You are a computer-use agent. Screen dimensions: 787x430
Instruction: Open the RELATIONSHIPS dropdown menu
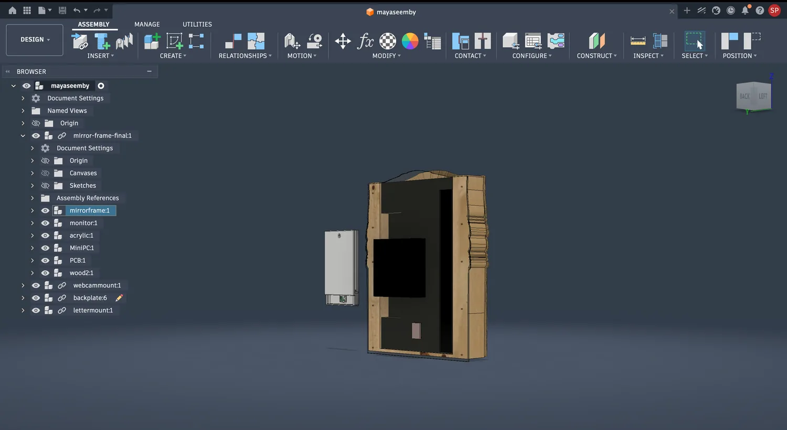point(245,56)
